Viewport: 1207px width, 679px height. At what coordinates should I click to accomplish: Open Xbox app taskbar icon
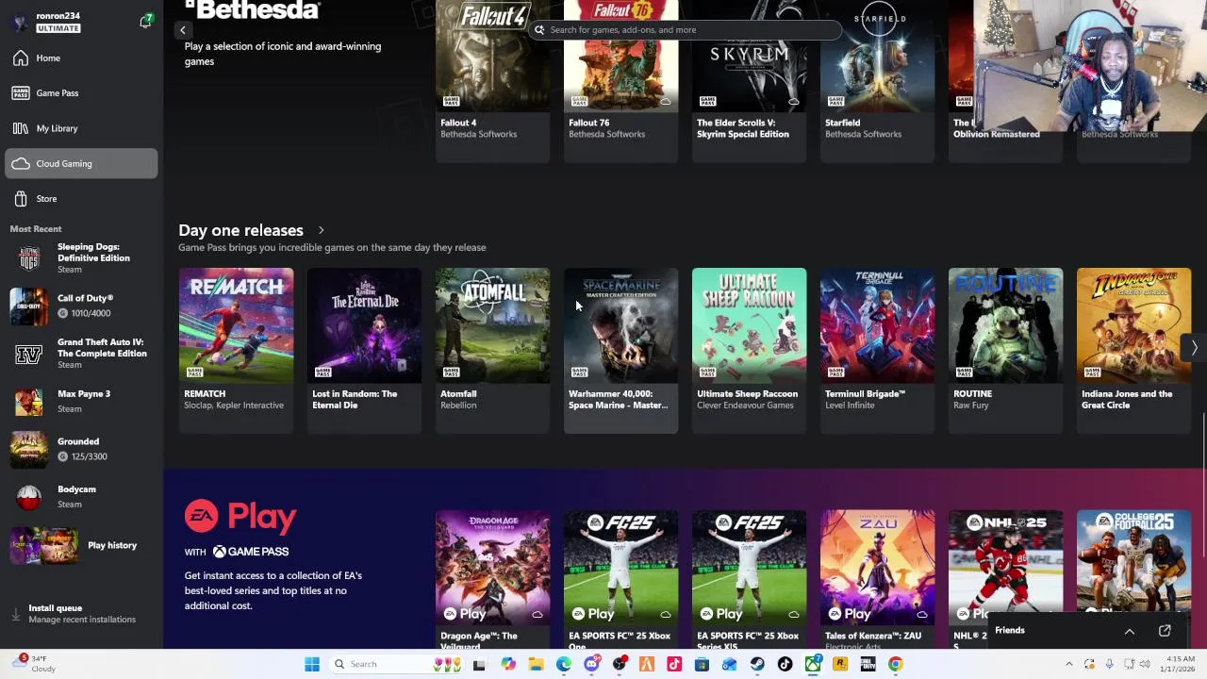[812, 664]
